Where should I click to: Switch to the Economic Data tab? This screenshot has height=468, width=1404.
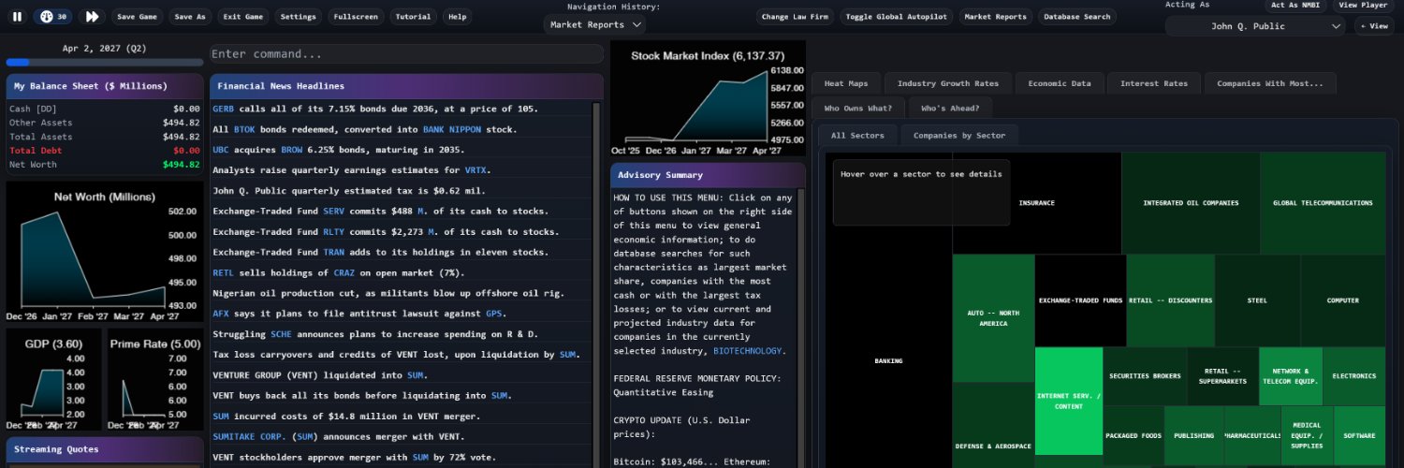click(1060, 83)
